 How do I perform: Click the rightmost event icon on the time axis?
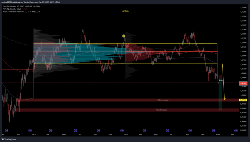(236, 130)
